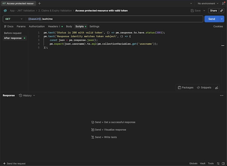Click the request URL input field
Screen dimensions: 227x166
(115, 19)
